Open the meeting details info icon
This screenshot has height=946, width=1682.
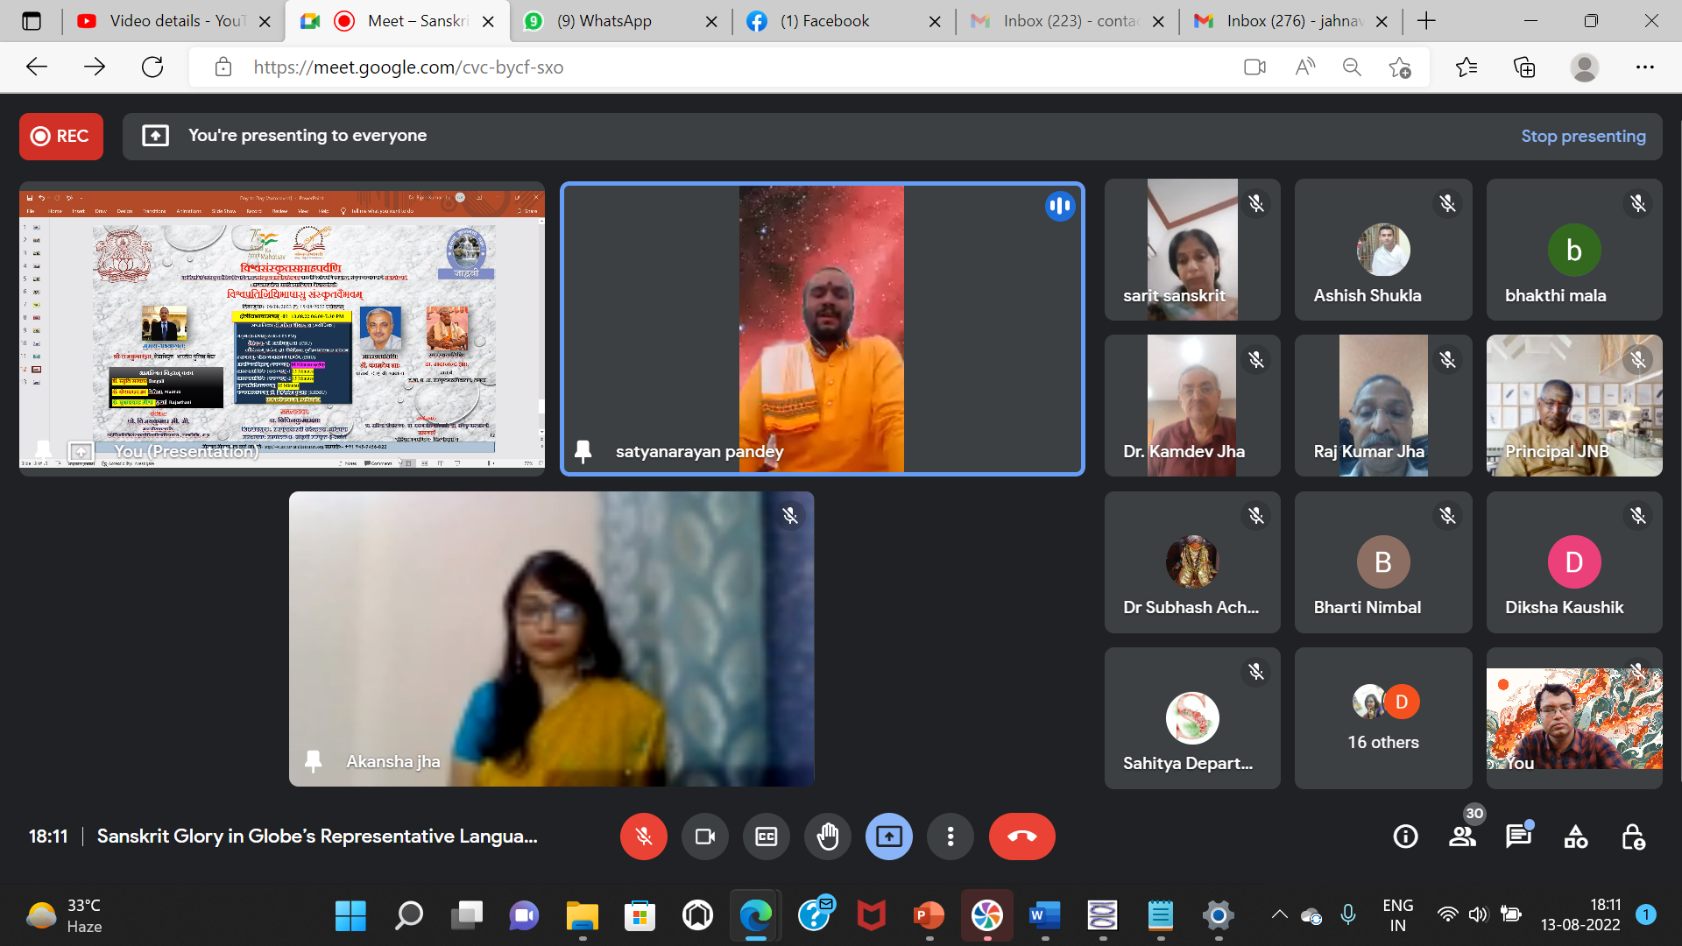pyautogui.click(x=1405, y=837)
